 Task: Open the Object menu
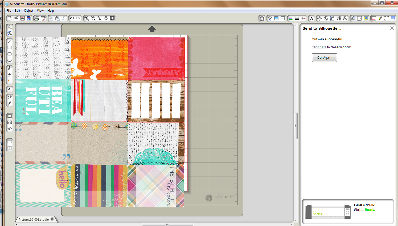click(x=28, y=11)
